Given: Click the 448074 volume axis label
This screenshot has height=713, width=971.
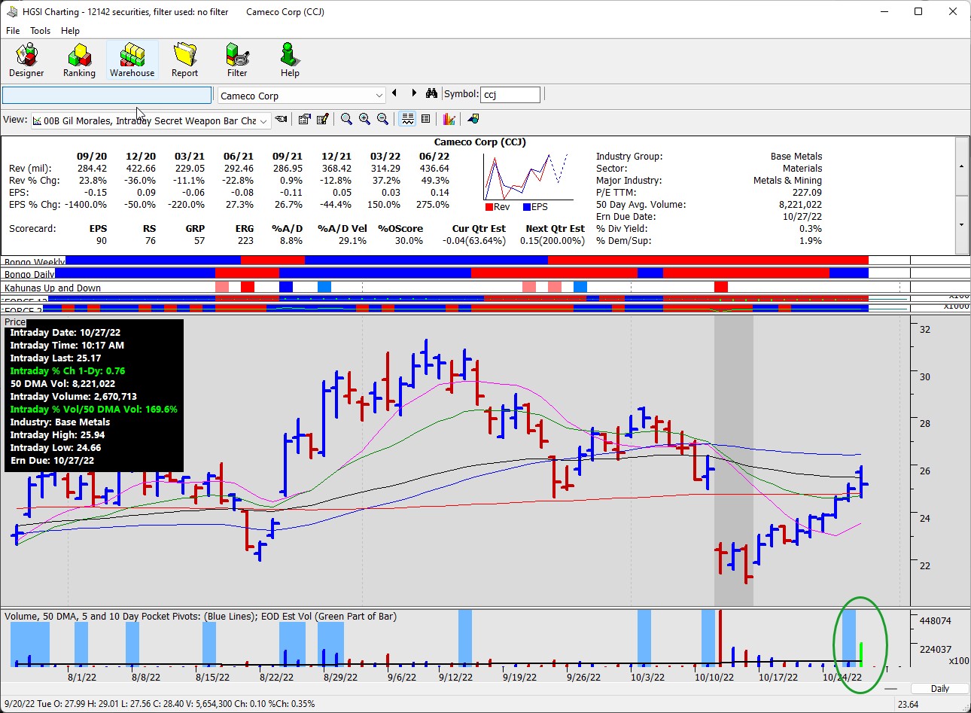Looking at the screenshot, I should click(x=936, y=621).
